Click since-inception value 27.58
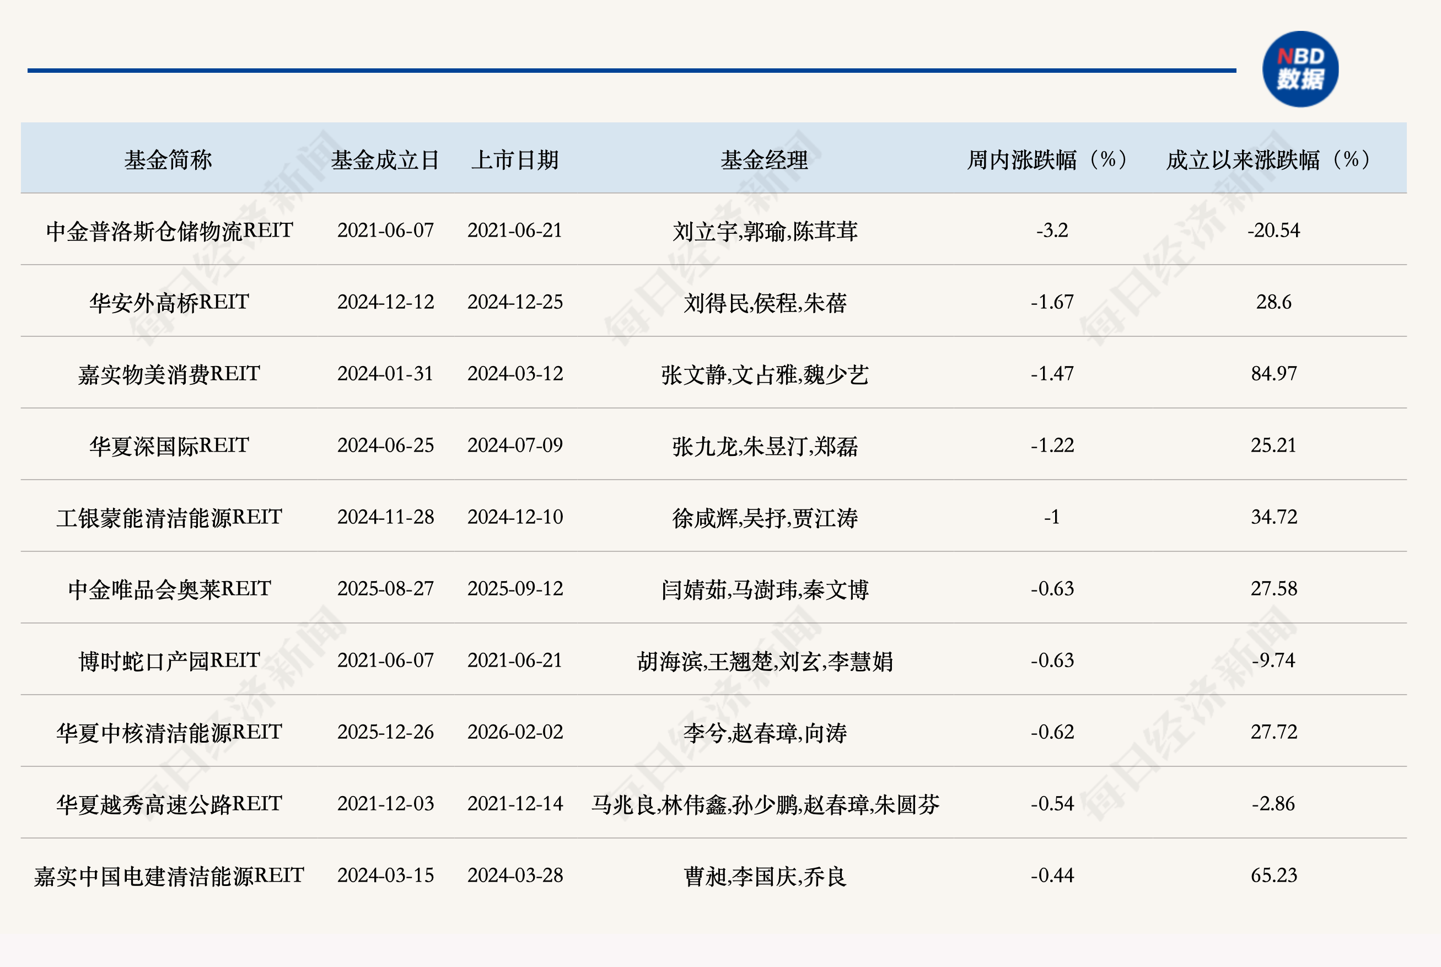This screenshot has width=1441, height=967. (1273, 589)
